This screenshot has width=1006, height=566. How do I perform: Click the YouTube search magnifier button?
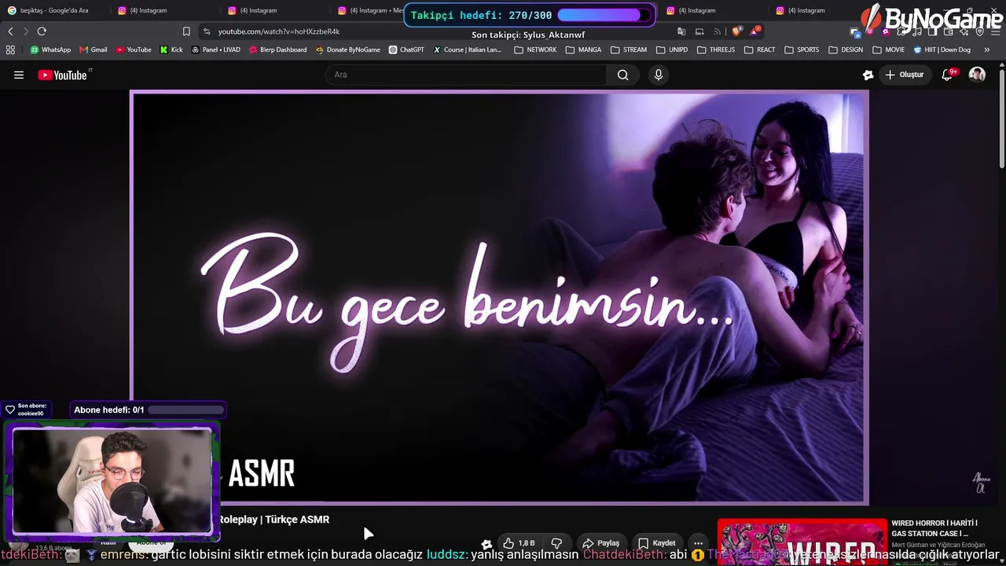[622, 75]
